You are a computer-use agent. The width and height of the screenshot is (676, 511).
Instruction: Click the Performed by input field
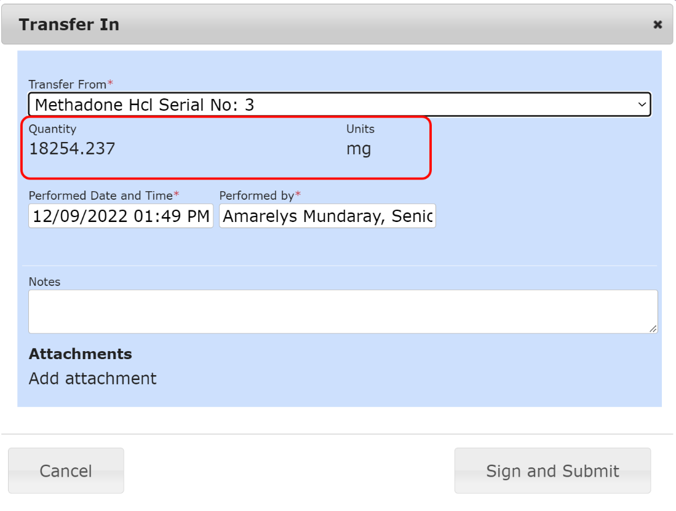pos(327,216)
